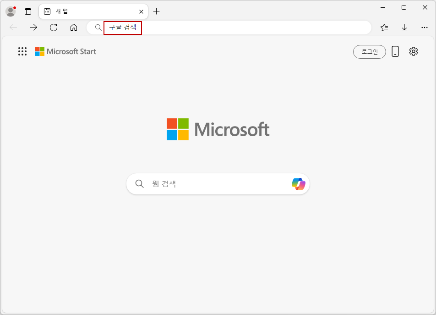Click the central Microsoft logo
The width and height of the screenshot is (436, 315).
(218, 129)
